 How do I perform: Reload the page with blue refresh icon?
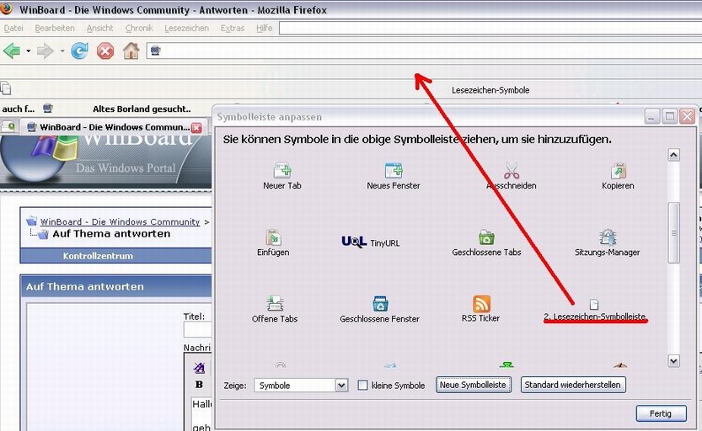[80, 51]
